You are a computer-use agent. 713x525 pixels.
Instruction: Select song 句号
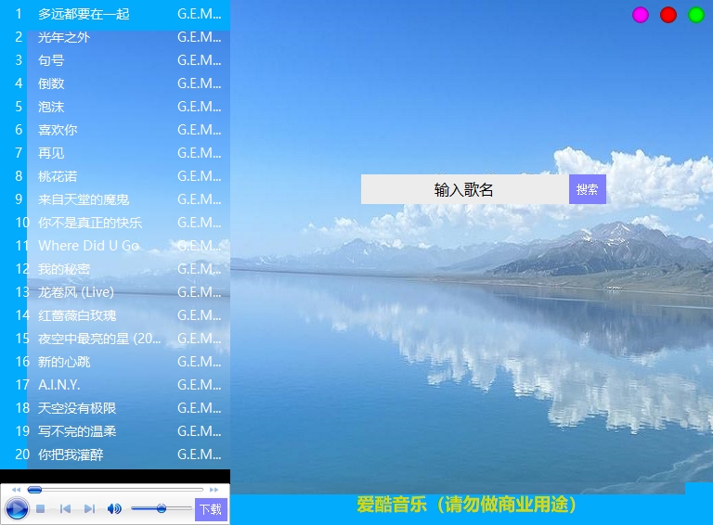(x=51, y=60)
